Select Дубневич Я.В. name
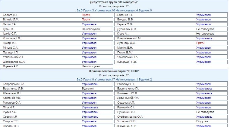The image size is (230, 127). 127,29
